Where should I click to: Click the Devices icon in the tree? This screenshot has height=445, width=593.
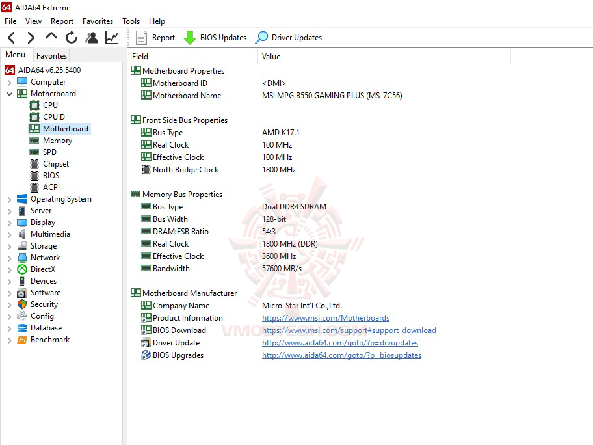pyautogui.click(x=22, y=281)
